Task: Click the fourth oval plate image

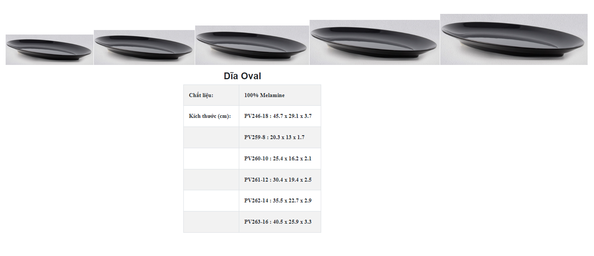Action: click(x=374, y=42)
